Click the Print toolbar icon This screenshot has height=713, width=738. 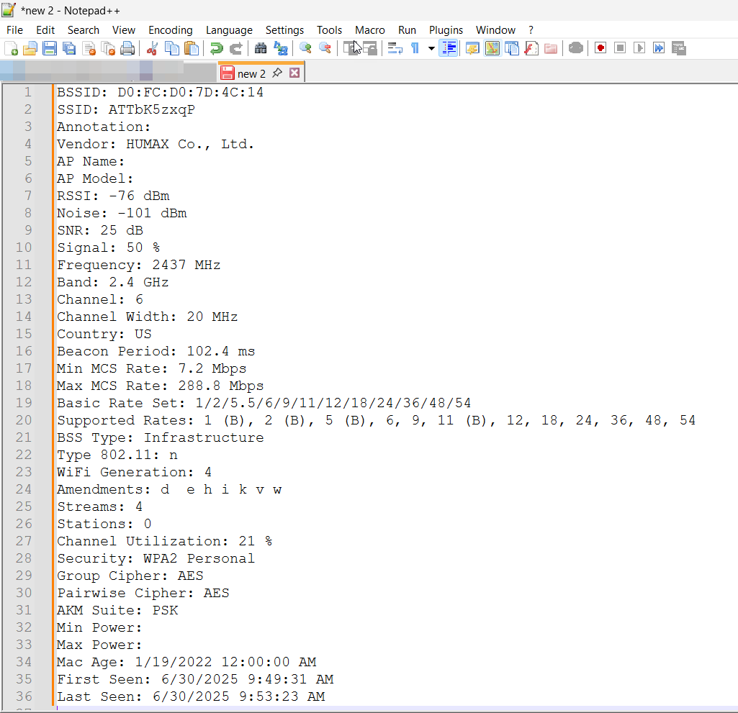[x=127, y=48]
